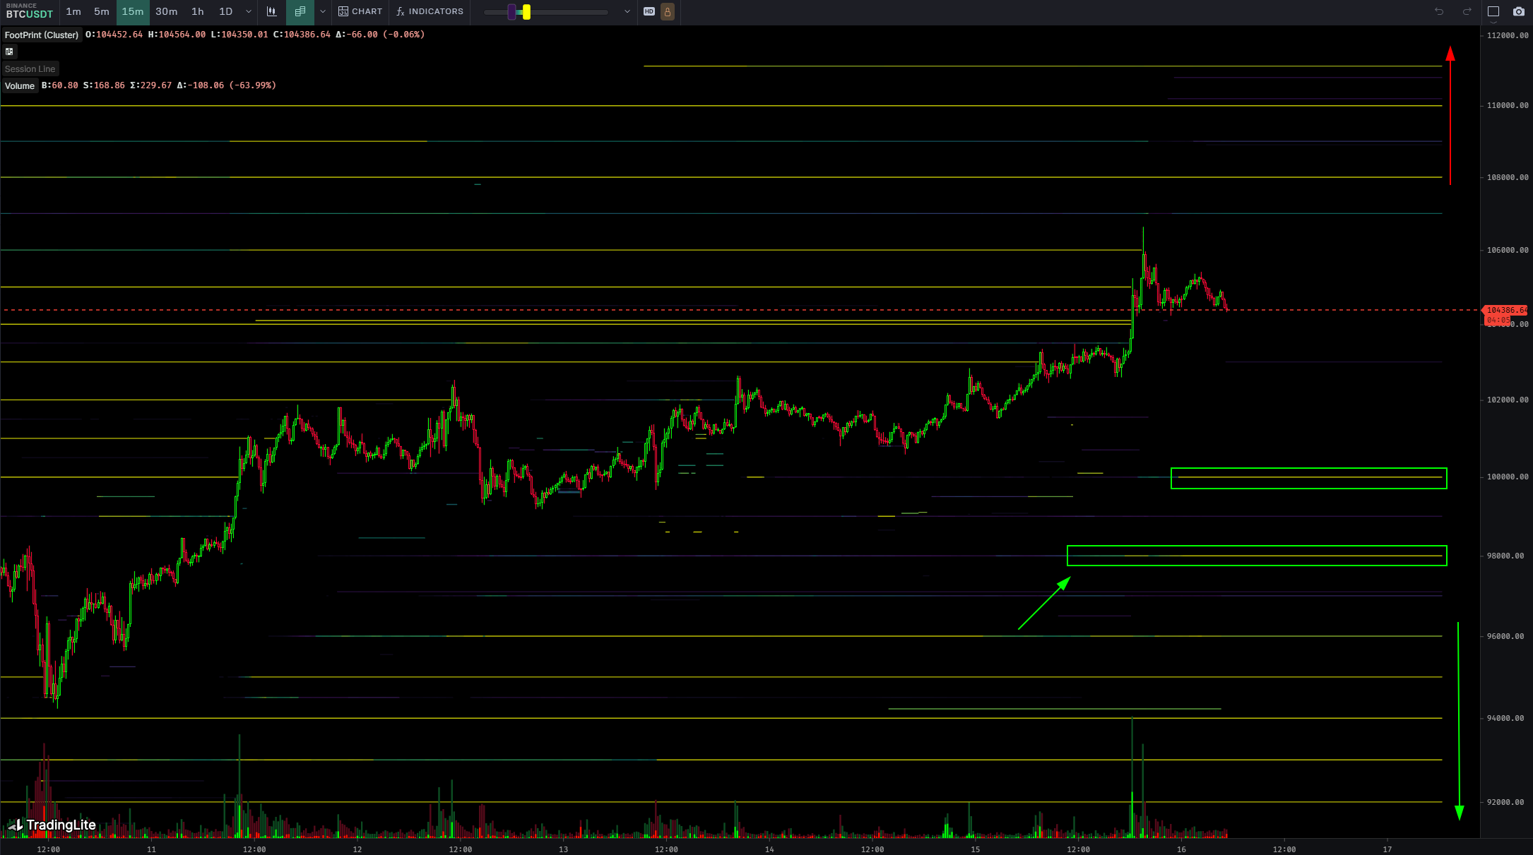This screenshot has height=855, width=1533.
Task: Open the CHART settings button
Action: click(x=360, y=11)
